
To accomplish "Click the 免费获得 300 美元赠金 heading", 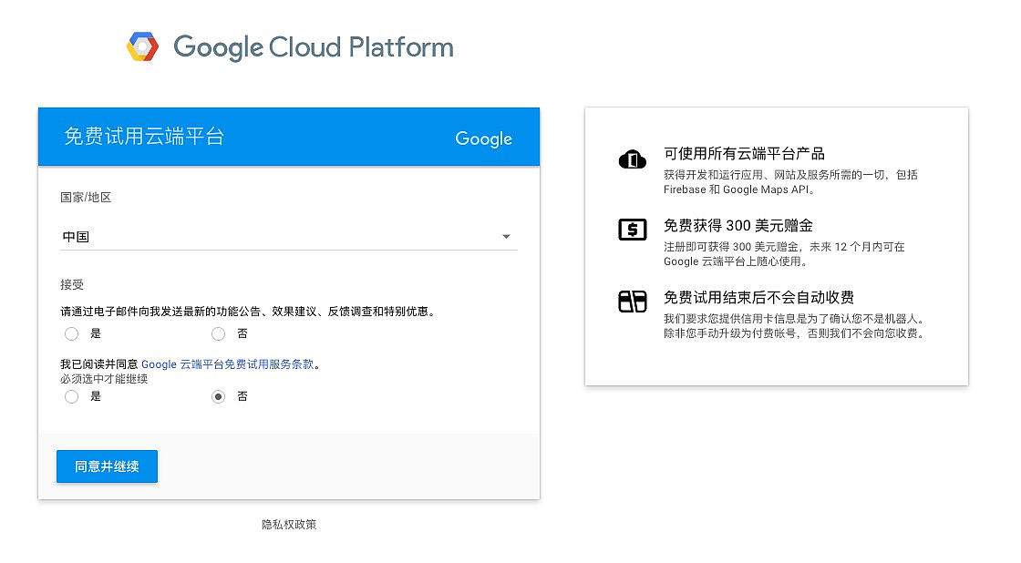I will (x=737, y=225).
